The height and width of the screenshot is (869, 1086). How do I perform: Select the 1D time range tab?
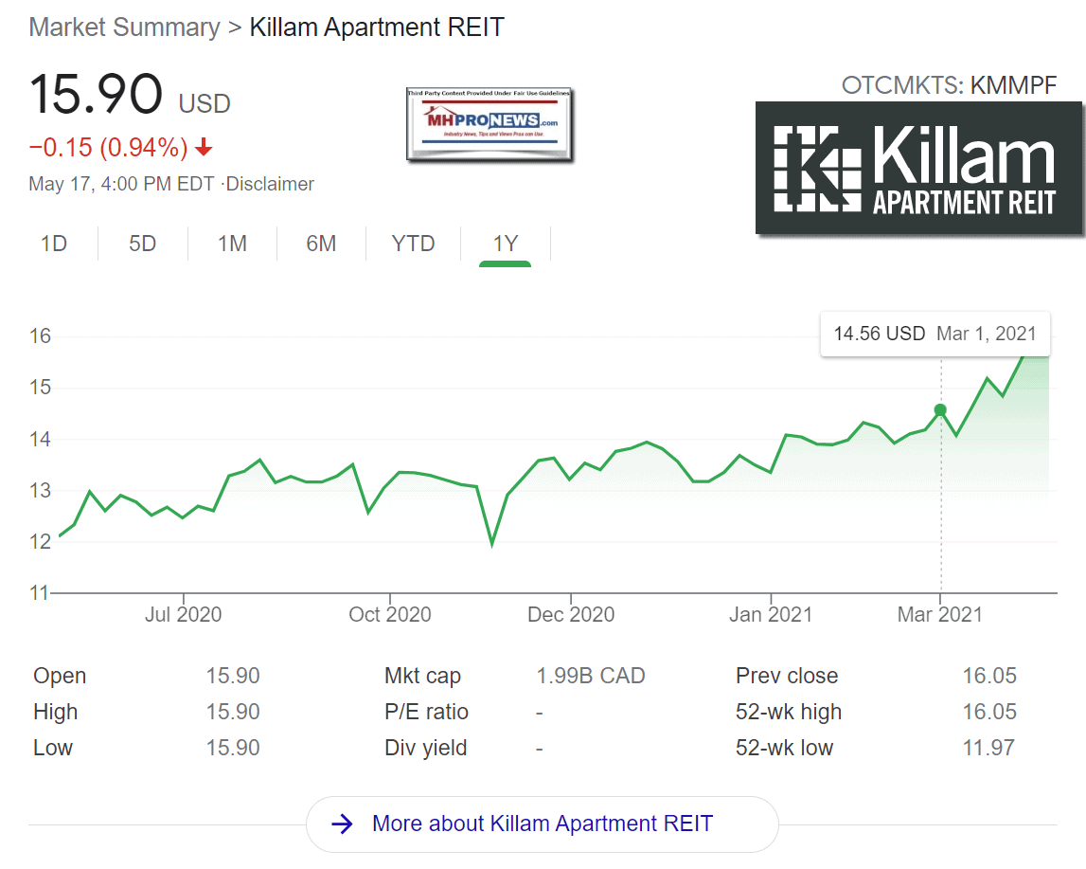click(54, 244)
